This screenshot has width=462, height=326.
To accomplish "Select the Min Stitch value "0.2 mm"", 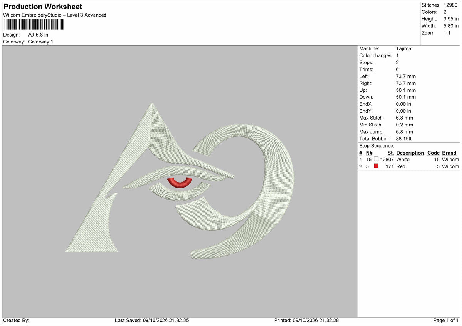I will [x=405, y=125].
